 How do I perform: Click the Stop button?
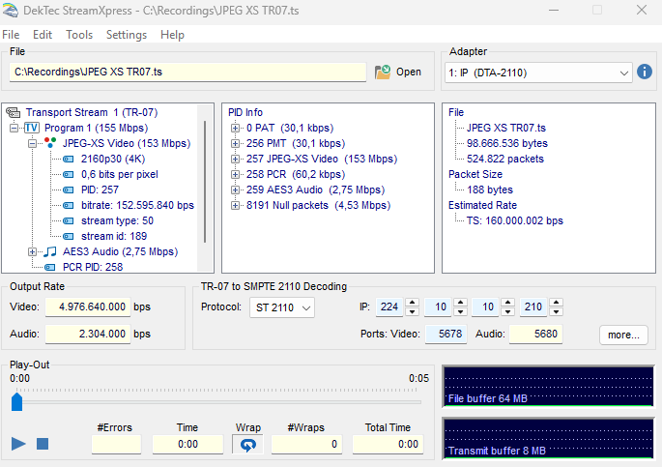(x=43, y=444)
